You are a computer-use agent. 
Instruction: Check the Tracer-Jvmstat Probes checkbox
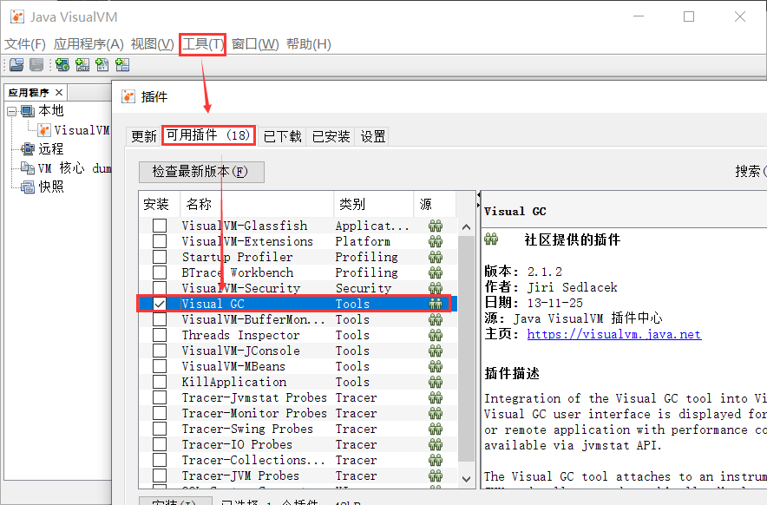160,397
